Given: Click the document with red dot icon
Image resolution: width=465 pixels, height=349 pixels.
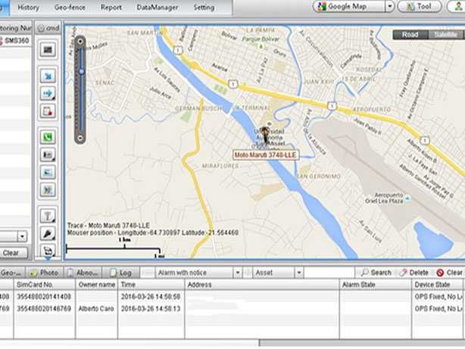Looking at the screenshot, I should click(48, 111).
